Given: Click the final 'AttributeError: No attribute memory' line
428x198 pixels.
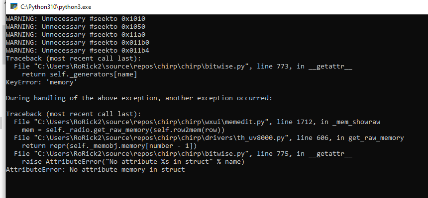Looking at the screenshot, I should (x=95, y=170).
